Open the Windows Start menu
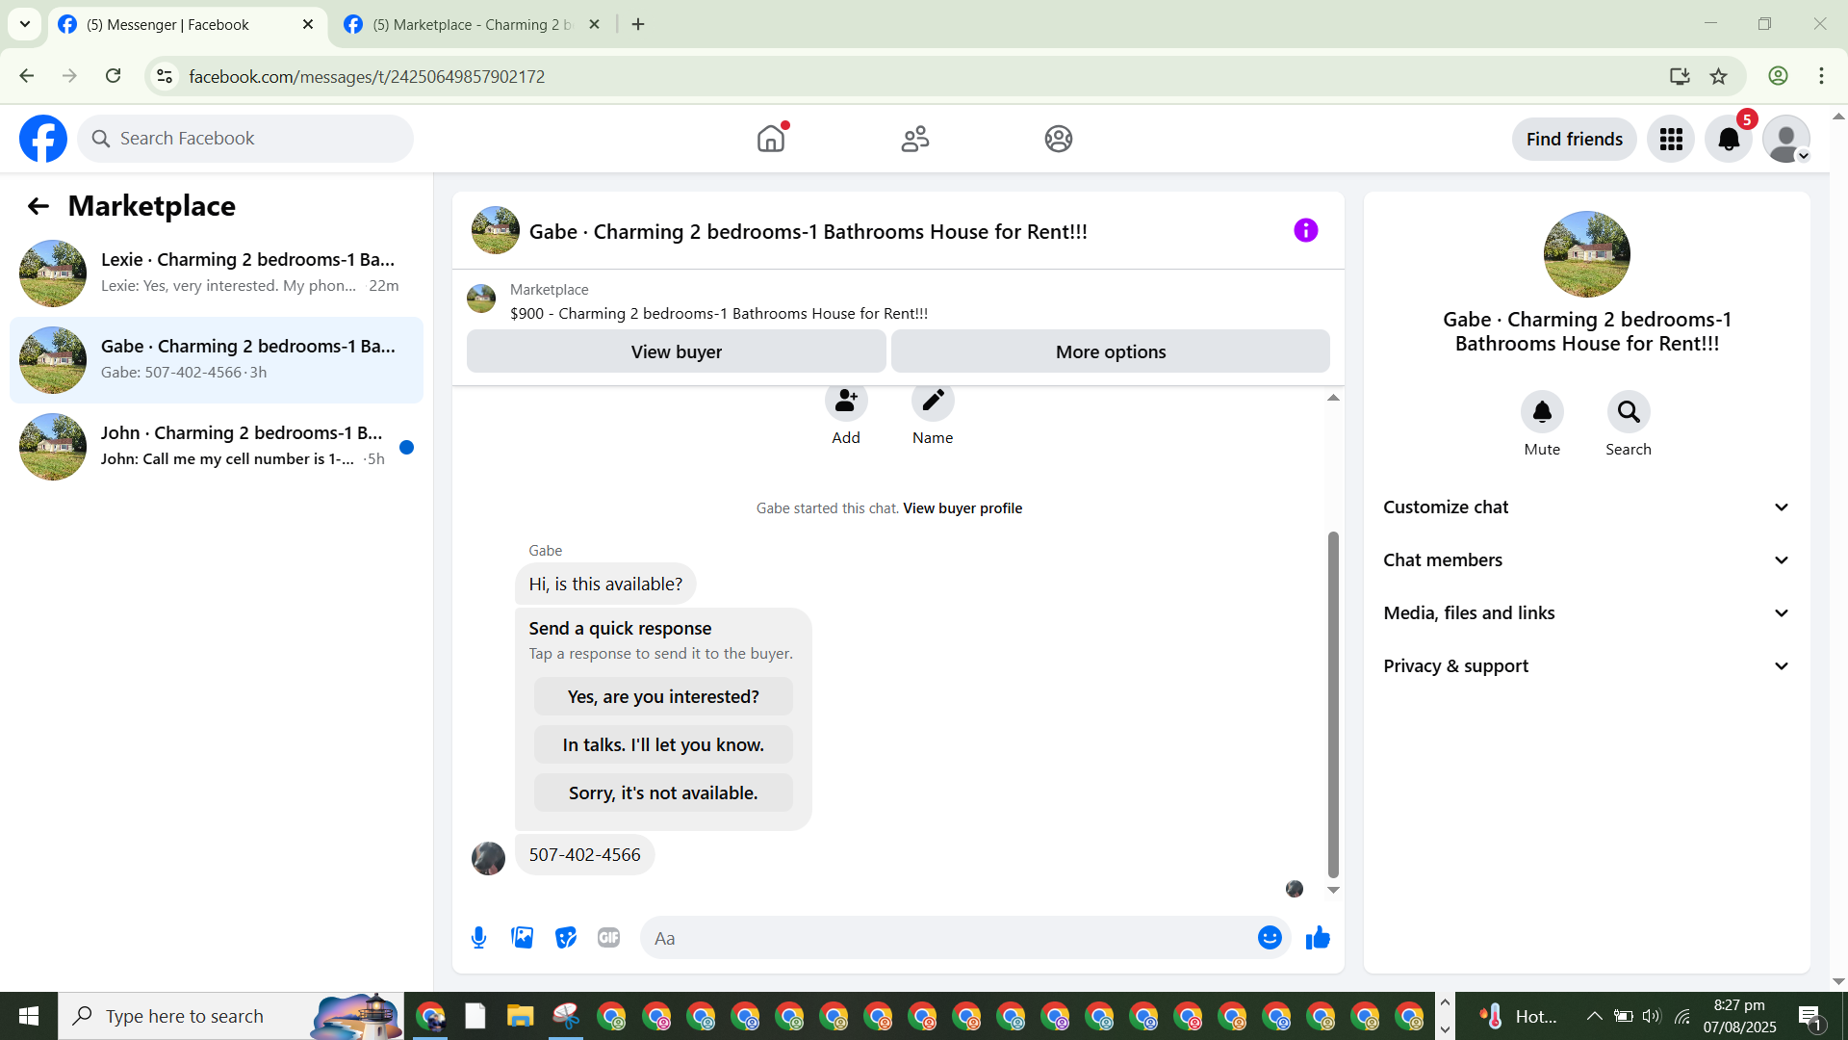The image size is (1848, 1040). click(29, 1016)
